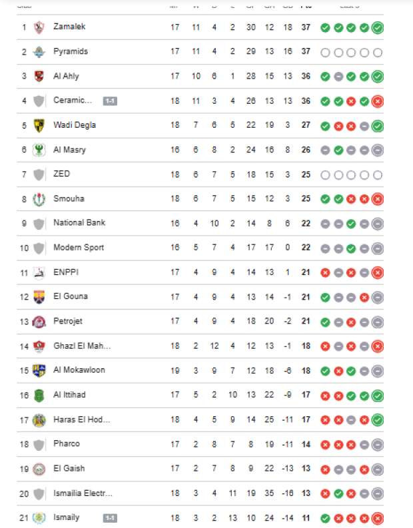Select the Modern Sport team name
The image size is (413, 528).
pyautogui.click(x=79, y=248)
